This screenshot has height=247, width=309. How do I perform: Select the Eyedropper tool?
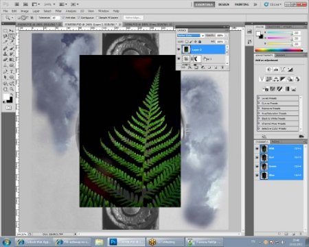pyautogui.click(x=12, y=42)
